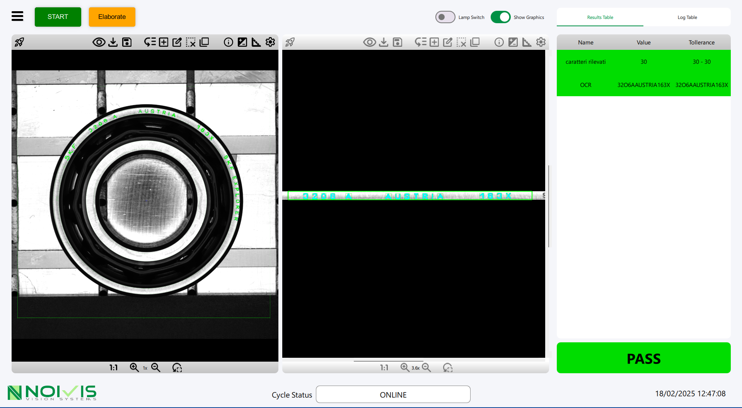Click the save disk icon in the left image toolbar
Screen dimensions: 742x408
point(127,42)
